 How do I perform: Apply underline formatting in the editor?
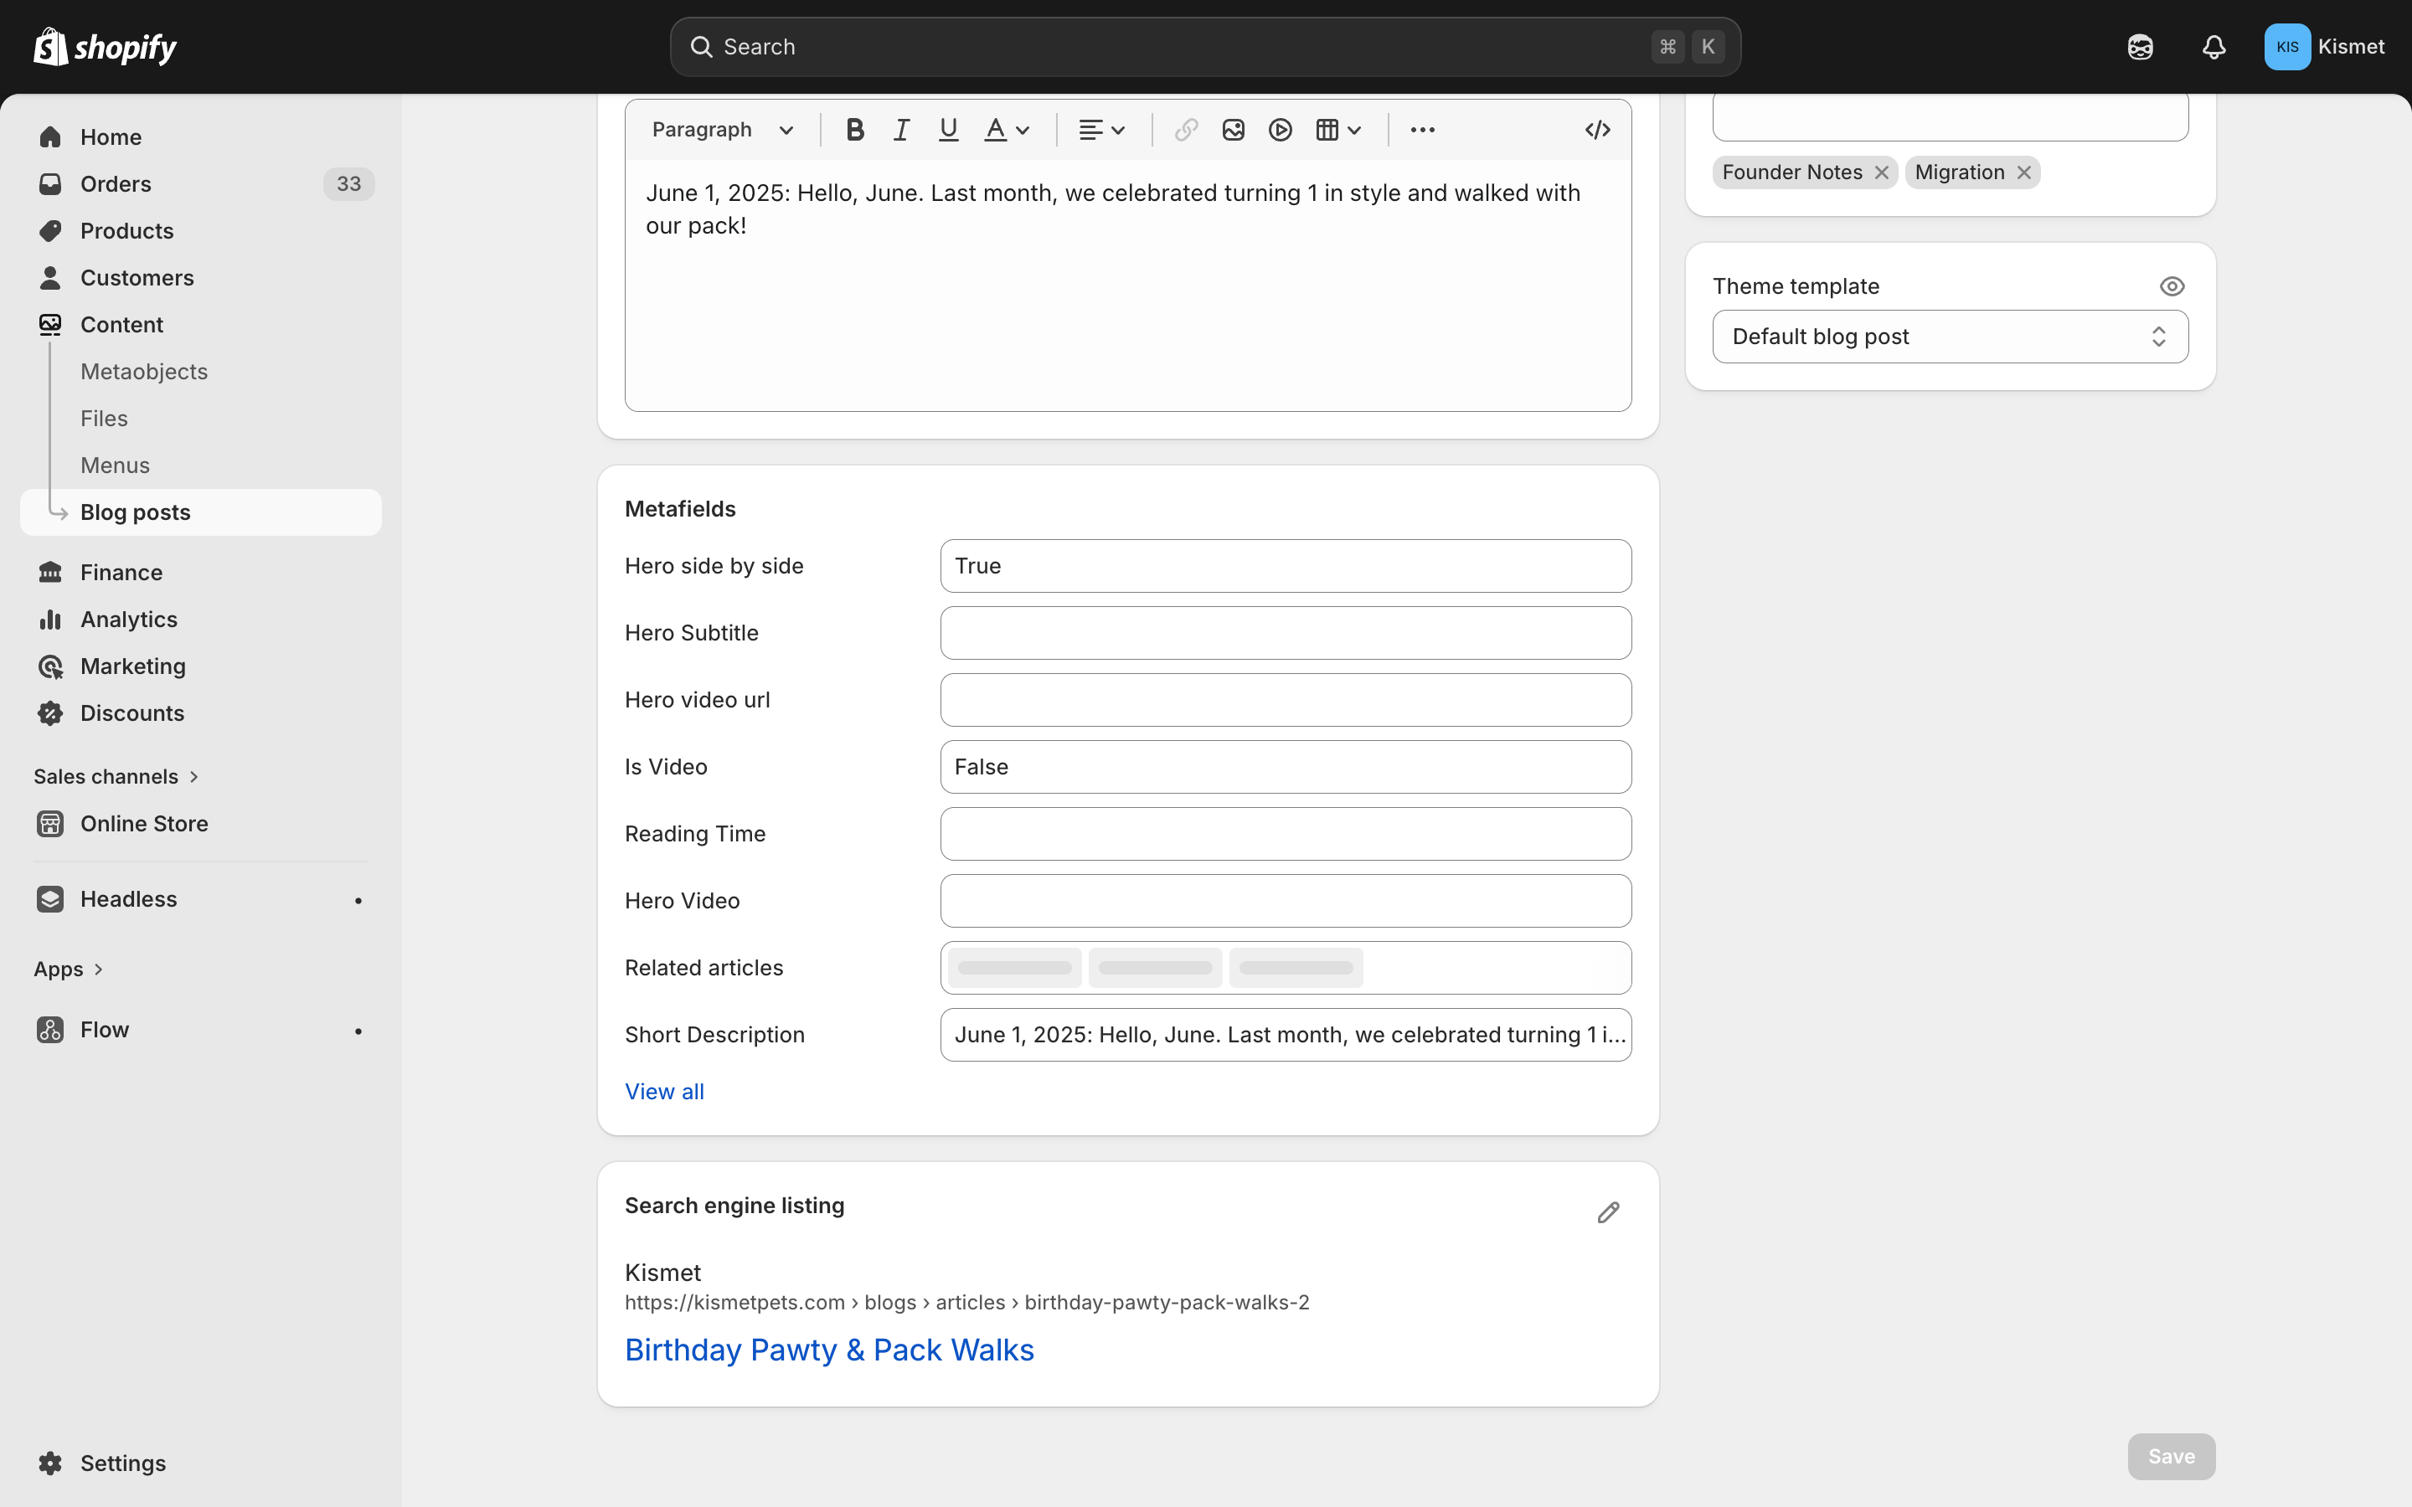(947, 129)
